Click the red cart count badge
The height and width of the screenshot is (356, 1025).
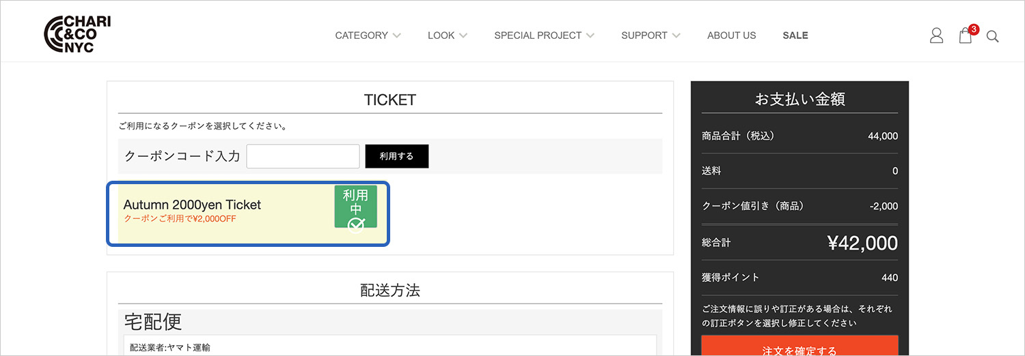(x=974, y=29)
